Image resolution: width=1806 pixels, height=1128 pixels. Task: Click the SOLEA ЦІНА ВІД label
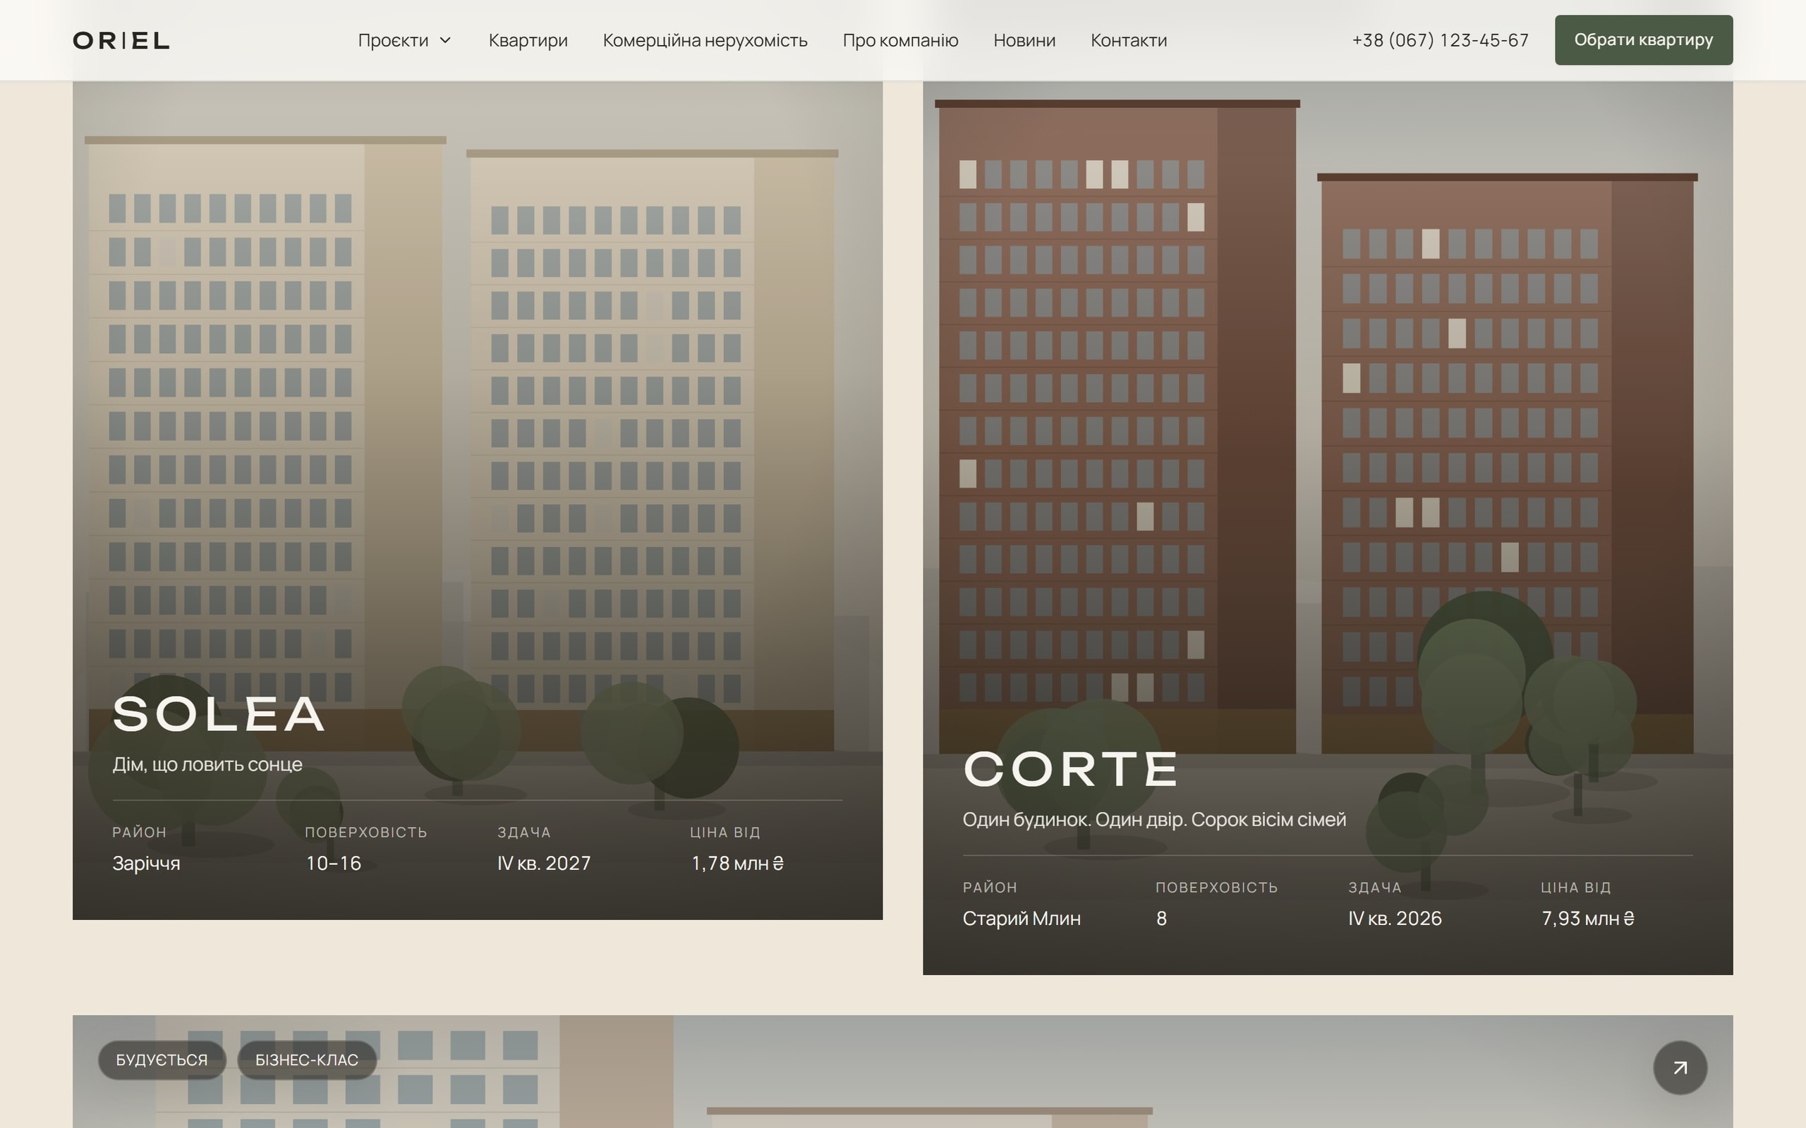[725, 832]
